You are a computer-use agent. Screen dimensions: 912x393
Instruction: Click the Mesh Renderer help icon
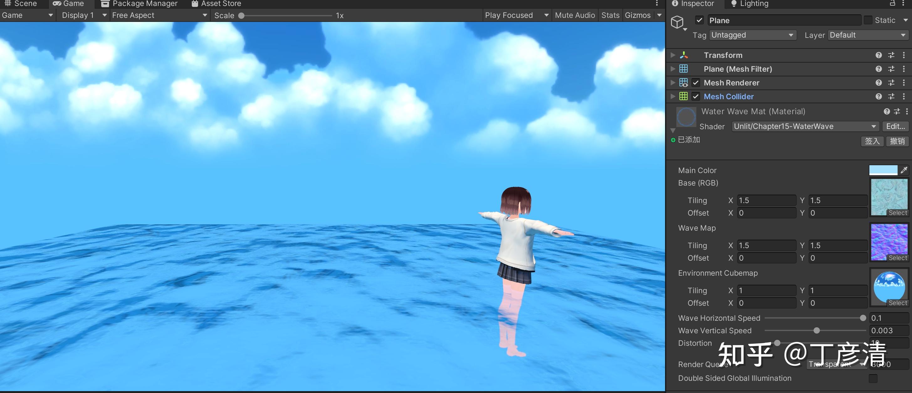coord(878,82)
